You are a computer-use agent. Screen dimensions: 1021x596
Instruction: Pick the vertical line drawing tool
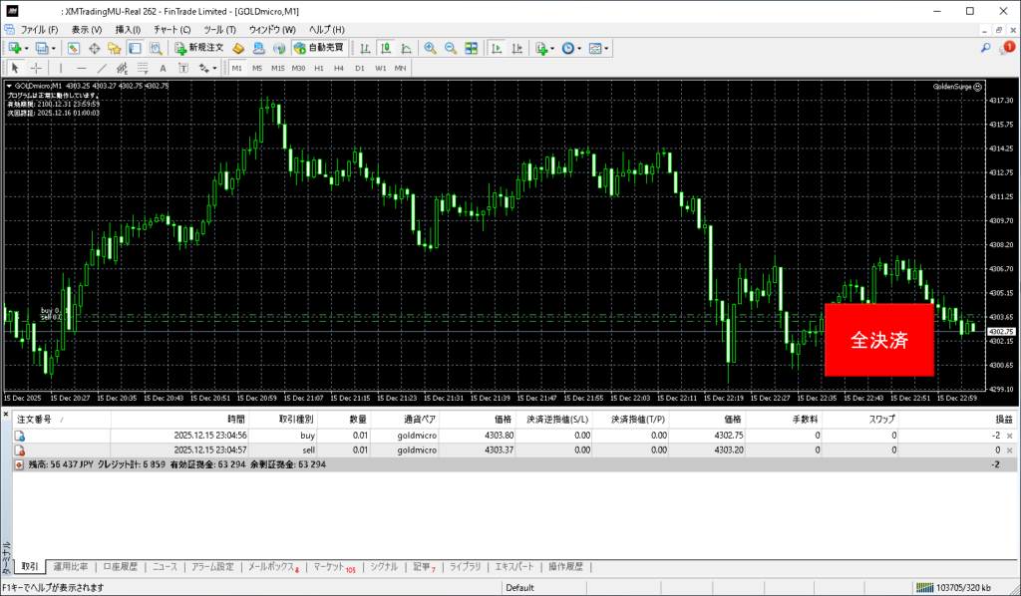[62, 68]
